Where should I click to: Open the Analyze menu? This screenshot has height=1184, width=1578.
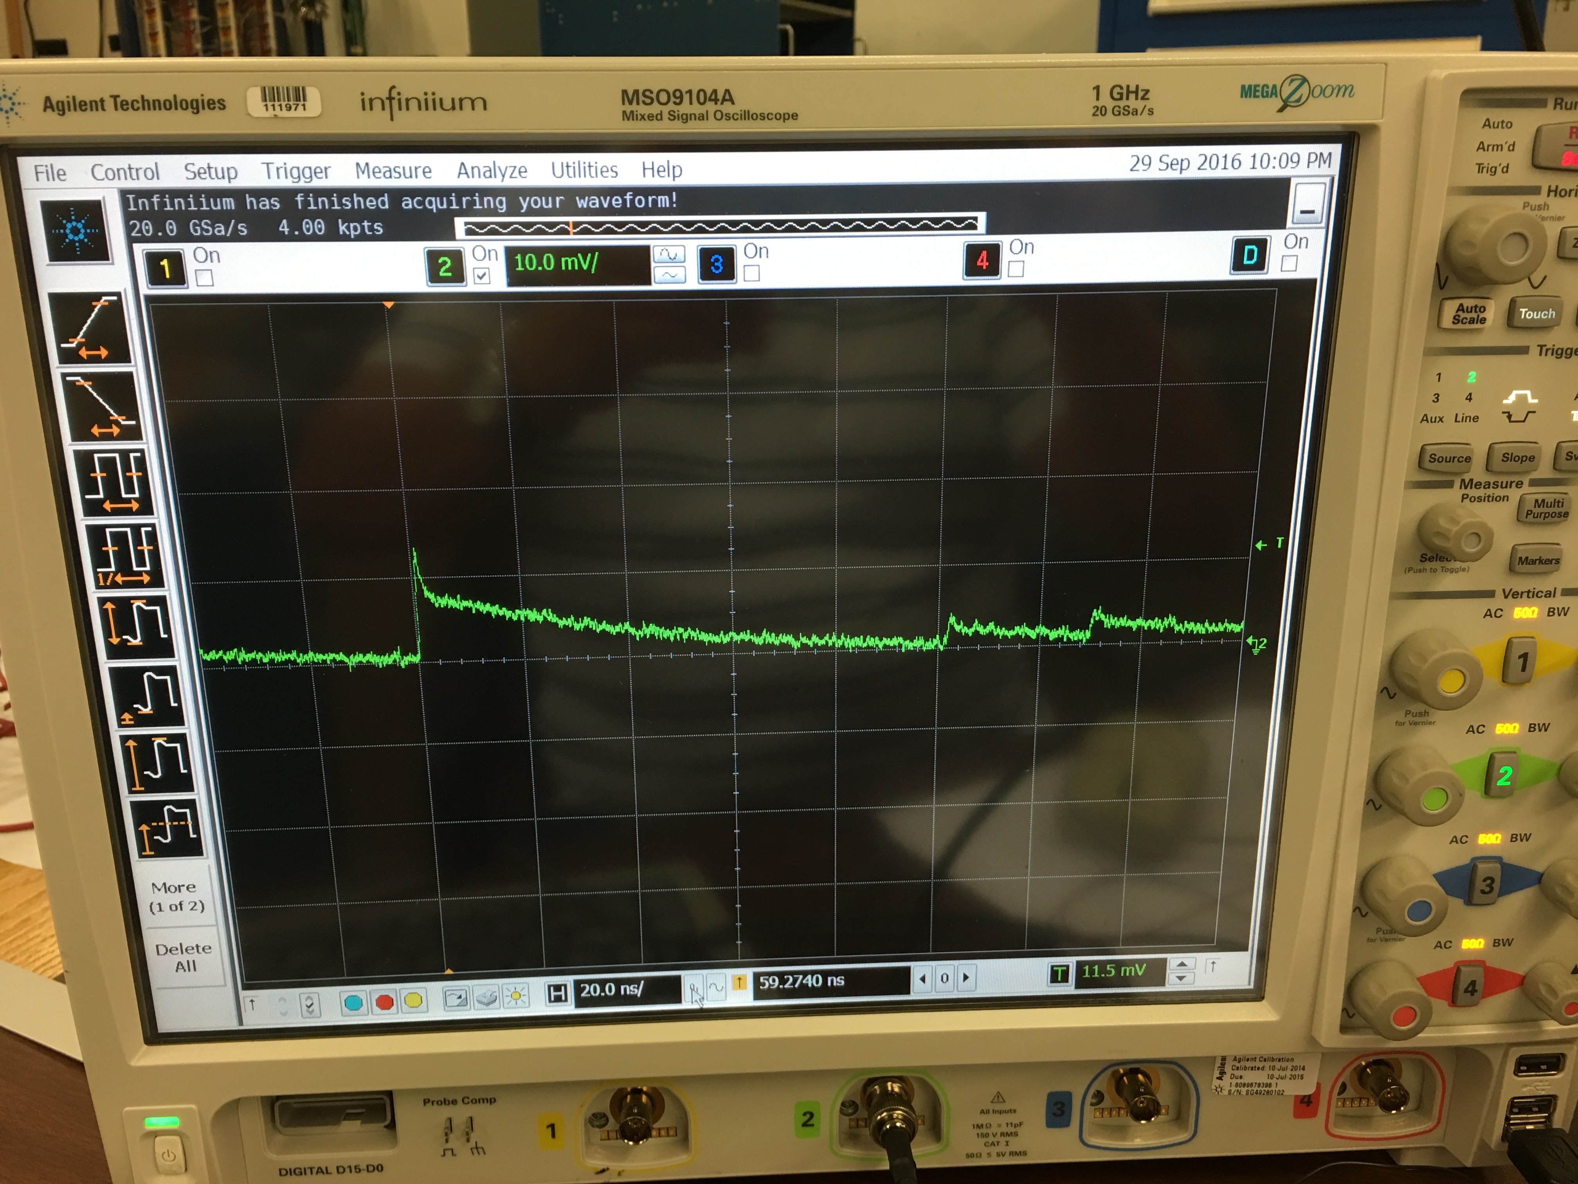click(x=492, y=171)
